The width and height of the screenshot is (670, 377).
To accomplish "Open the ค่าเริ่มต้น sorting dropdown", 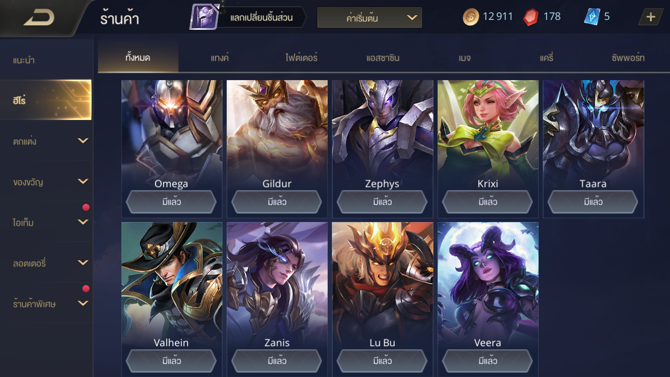I will point(370,18).
